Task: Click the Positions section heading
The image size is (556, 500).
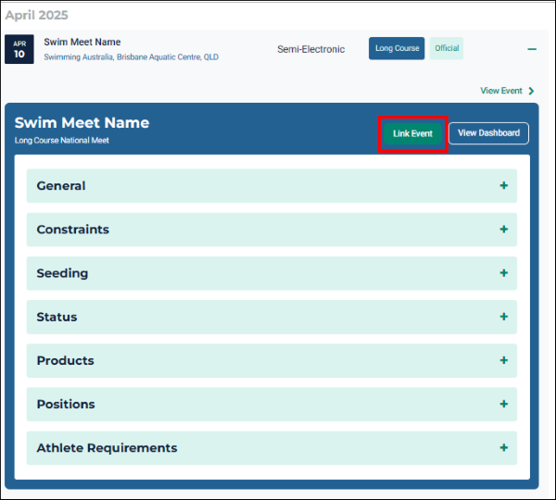Action: point(66,404)
